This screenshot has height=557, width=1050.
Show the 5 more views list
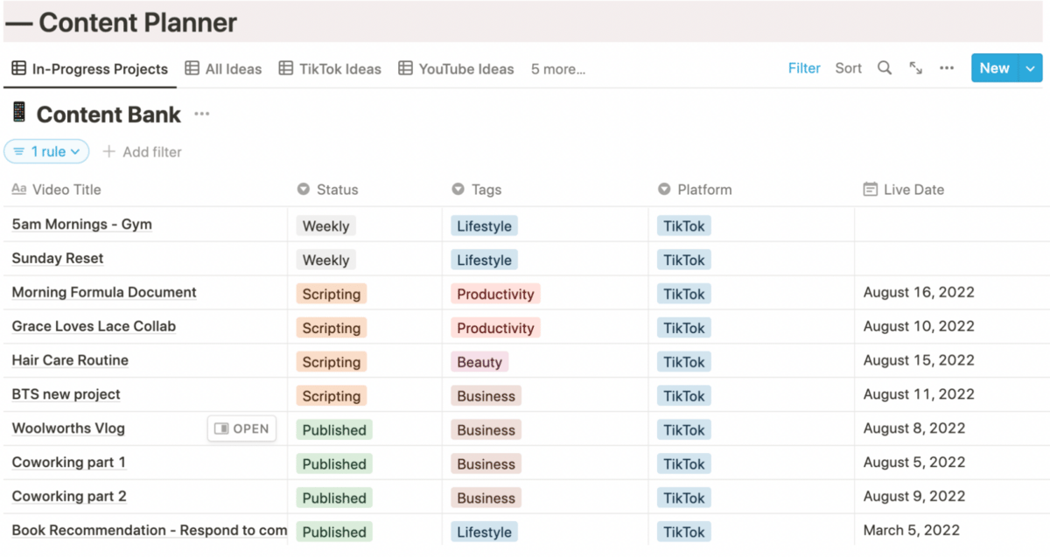[x=557, y=69]
